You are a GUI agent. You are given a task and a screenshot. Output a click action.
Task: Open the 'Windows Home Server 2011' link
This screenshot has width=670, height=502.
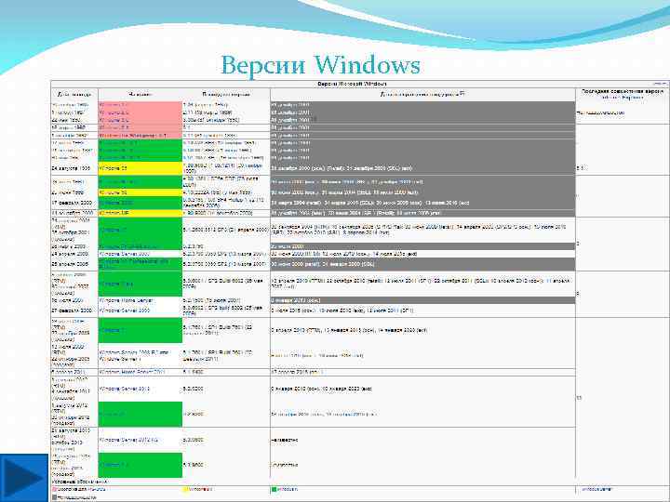132,372
